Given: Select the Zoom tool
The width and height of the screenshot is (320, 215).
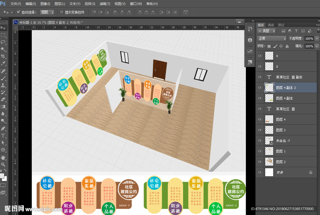Looking at the screenshot, I should point(3,164).
